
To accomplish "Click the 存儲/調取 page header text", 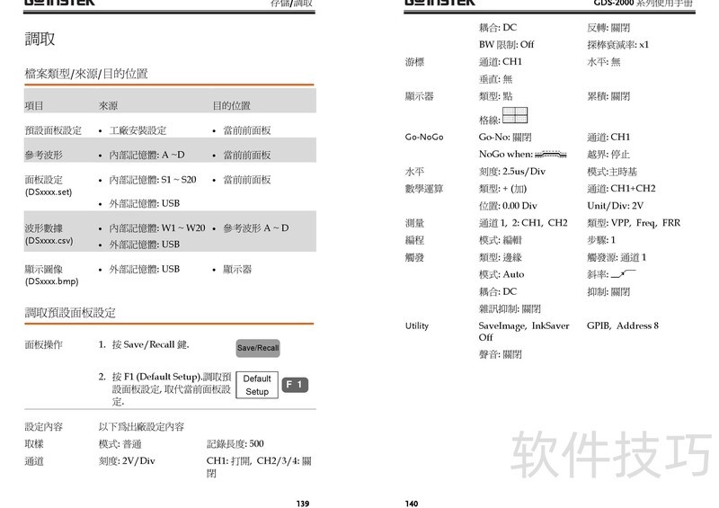I will [x=292, y=4].
